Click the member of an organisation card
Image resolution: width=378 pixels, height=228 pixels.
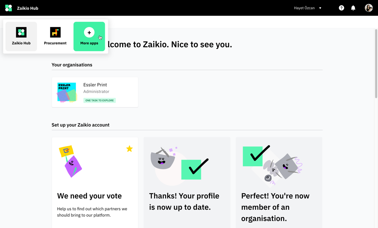coord(279,182)
